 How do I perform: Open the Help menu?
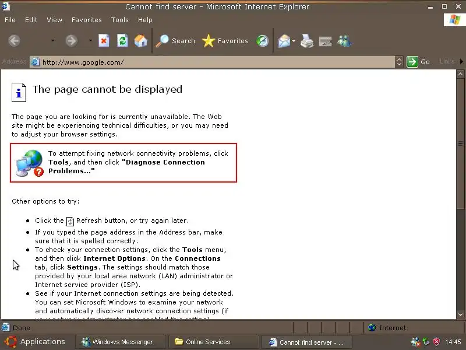pyautogui.click(x=145, y=20)
